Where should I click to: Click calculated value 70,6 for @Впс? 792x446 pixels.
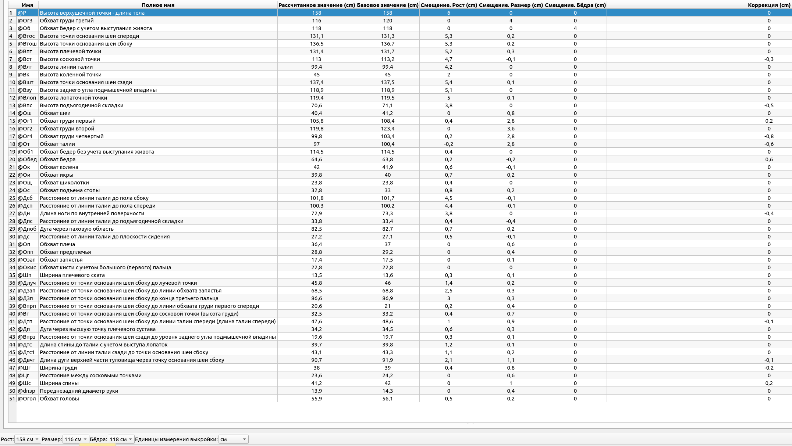317,105
